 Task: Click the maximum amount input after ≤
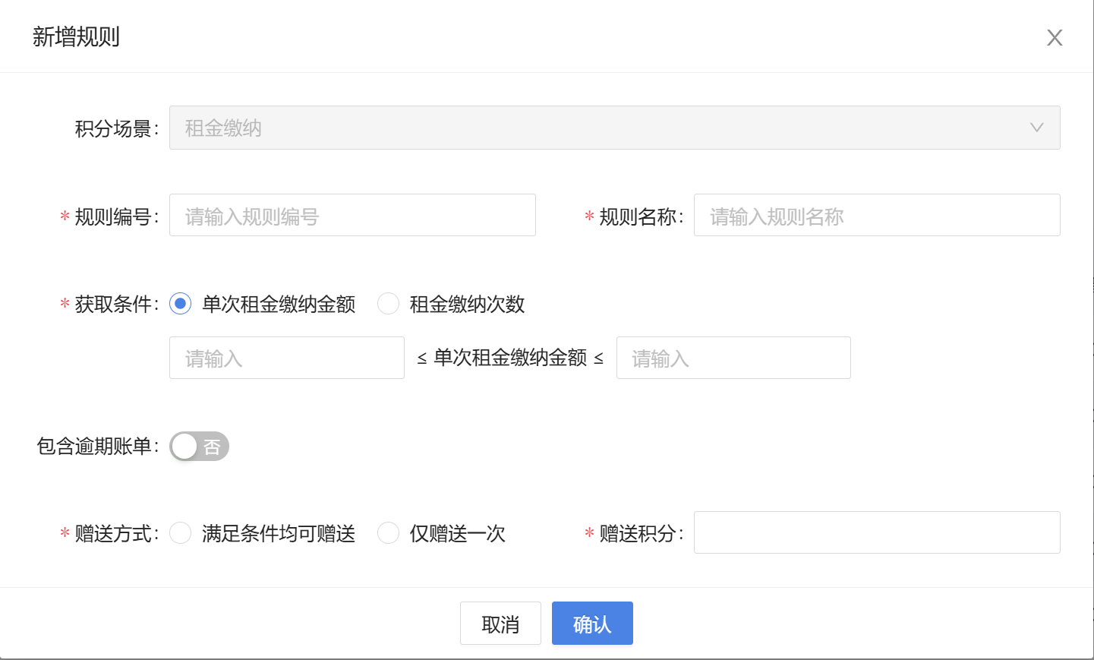tap(733, 358)
